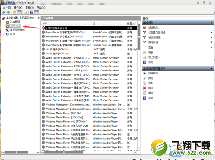This screenshot has height=160, width=215.
Task: Click 查看 in the actions pane
Action: 150,47
